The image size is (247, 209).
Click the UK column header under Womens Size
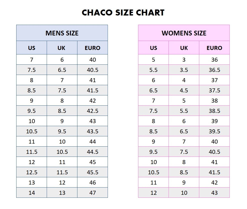(x=184, y=48)
